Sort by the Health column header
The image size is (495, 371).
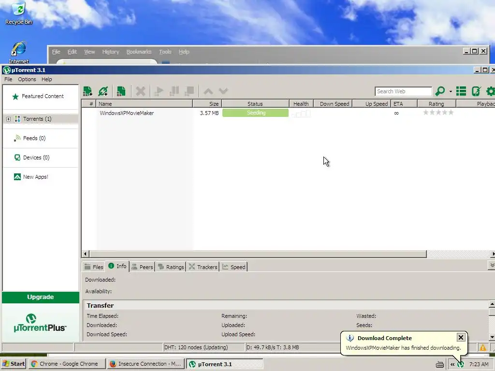pos(301,104)
